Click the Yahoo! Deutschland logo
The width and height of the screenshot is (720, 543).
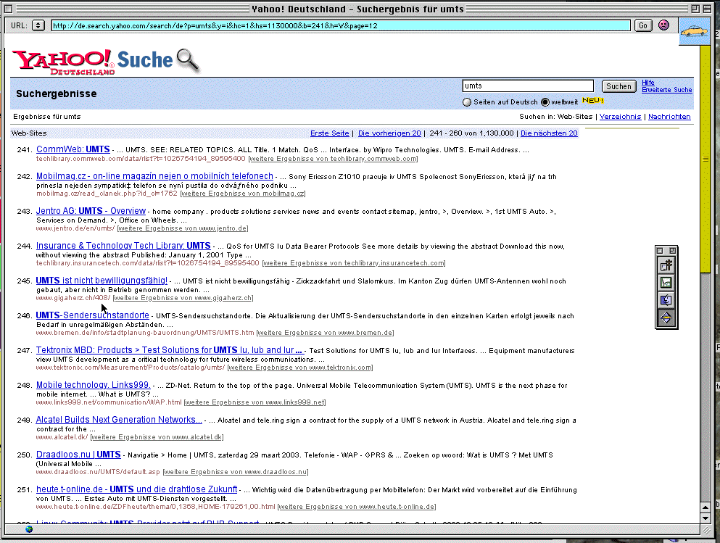click(63, 62)
